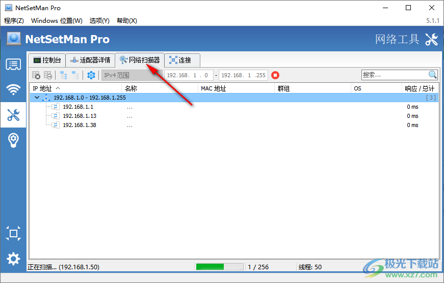This screenshot has height=283, width=444.
Task: Stop the scan with the red button
Action: (275, 75)
